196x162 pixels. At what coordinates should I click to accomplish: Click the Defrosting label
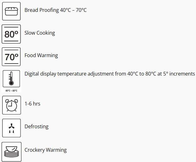[x=37, y=126]
